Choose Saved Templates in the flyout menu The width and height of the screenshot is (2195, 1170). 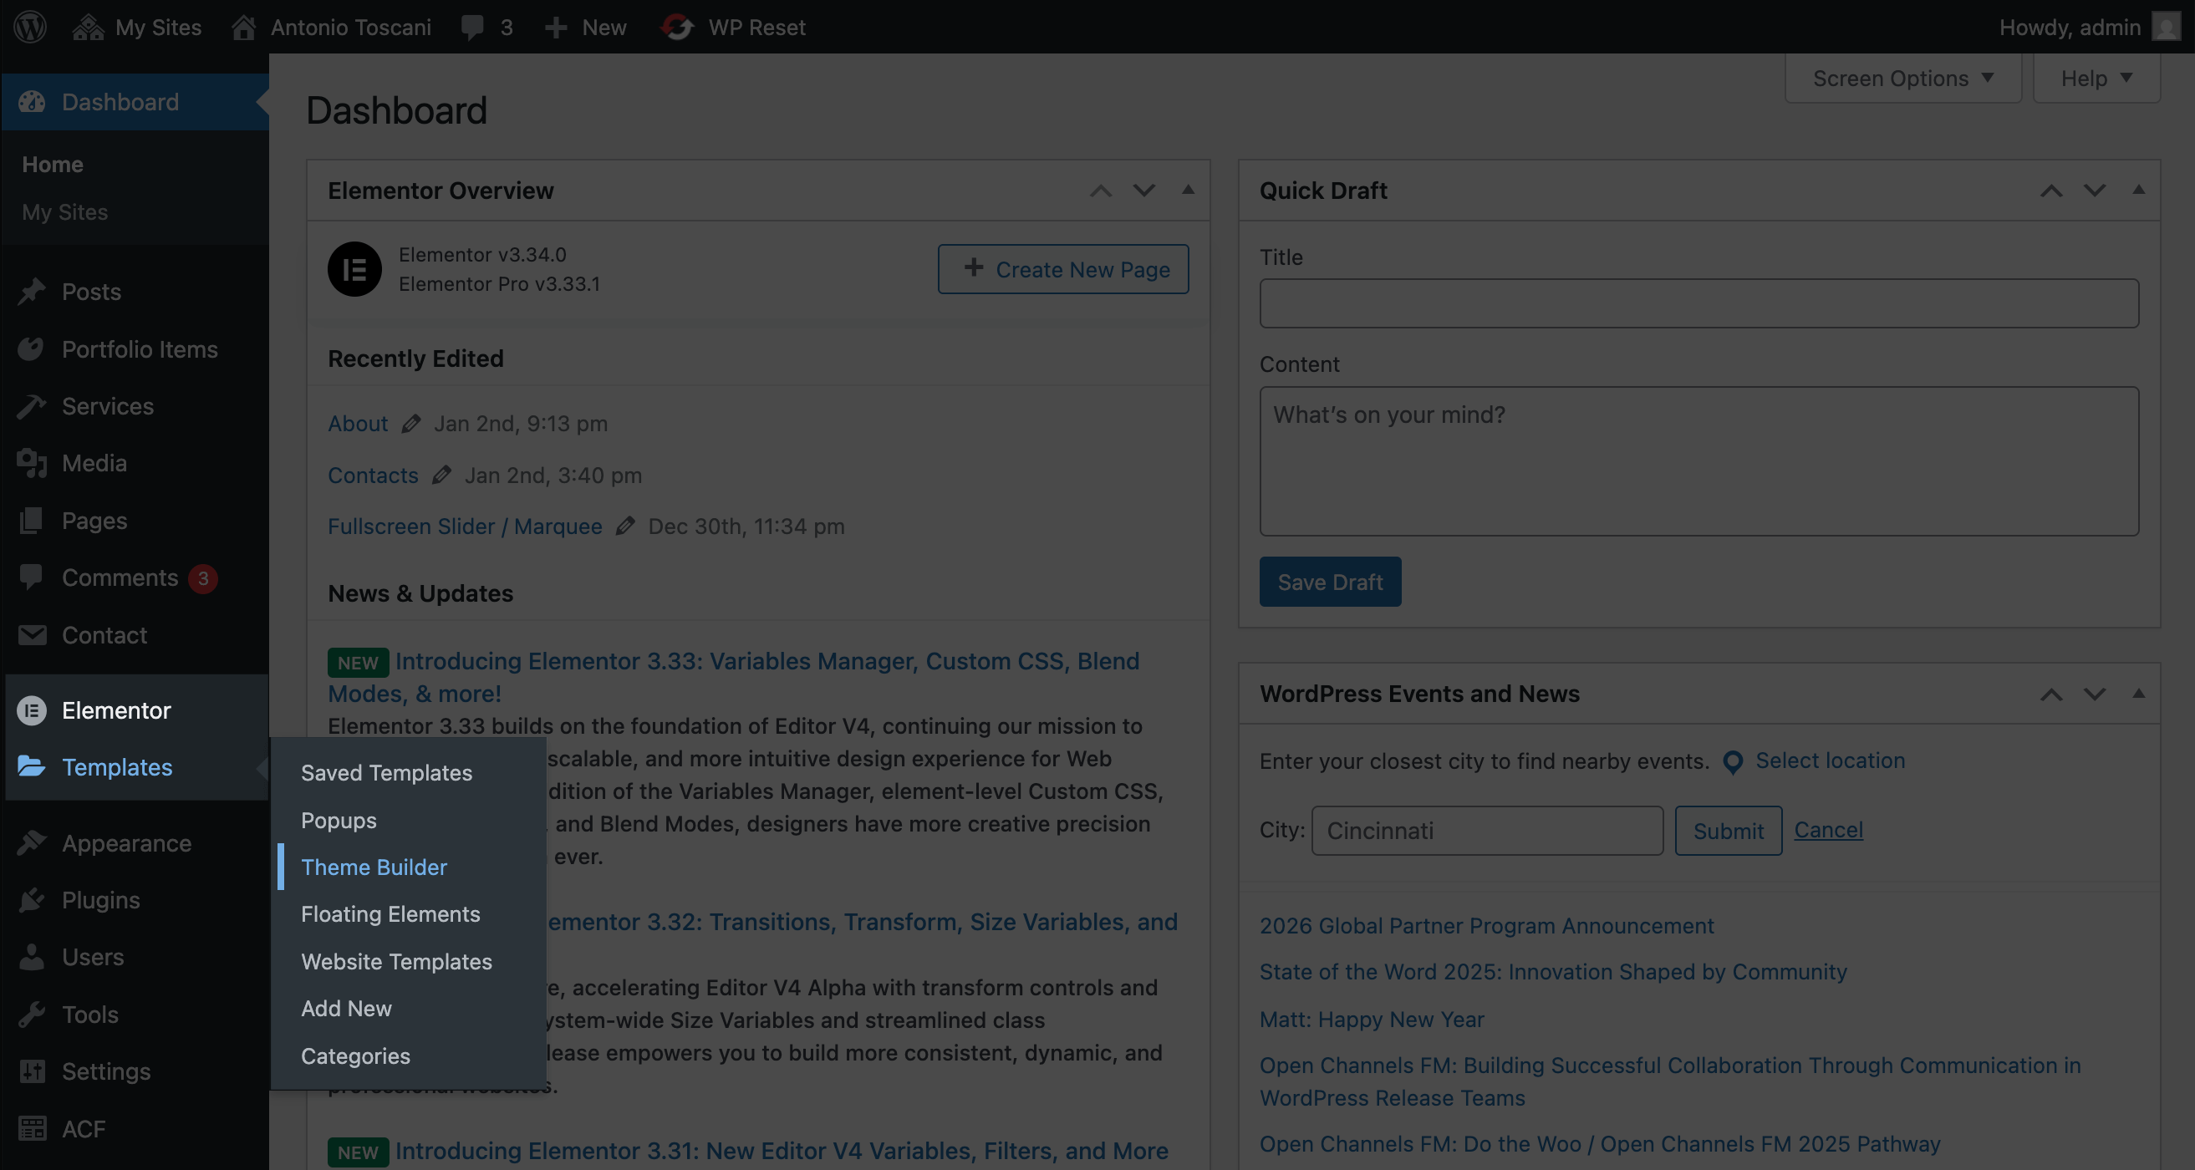coord(386,772)
